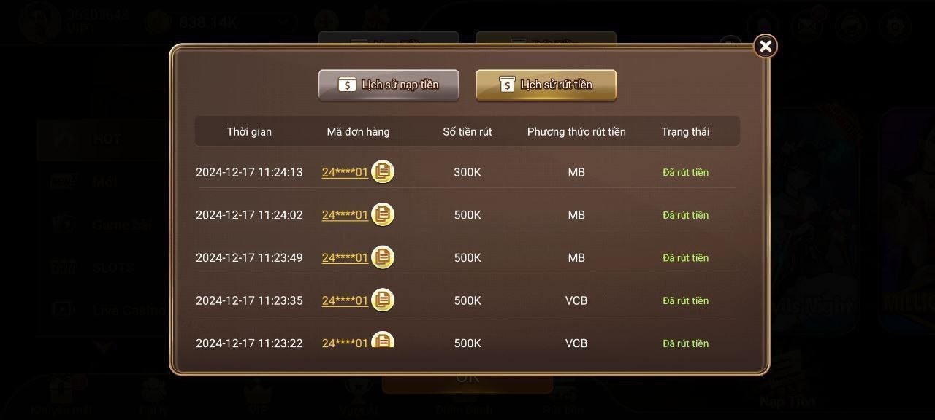Click the Trạng thái column header
The height and width of the screenshot is (420, 935).
click(x=685, y=132)
